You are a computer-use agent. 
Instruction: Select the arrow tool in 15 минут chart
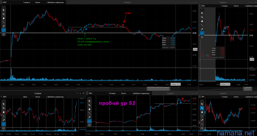tap(89, 117)
